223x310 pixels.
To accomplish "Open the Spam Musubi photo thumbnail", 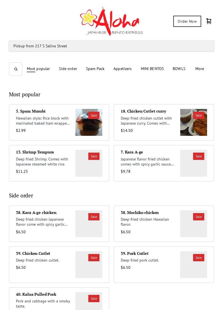I will tap(89, 122).
